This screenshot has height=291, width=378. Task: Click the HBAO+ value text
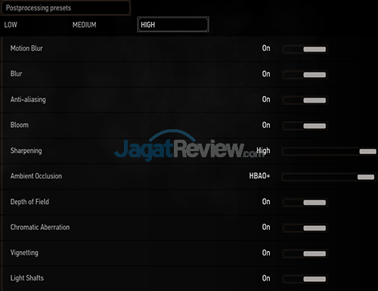tap(259, 176)
